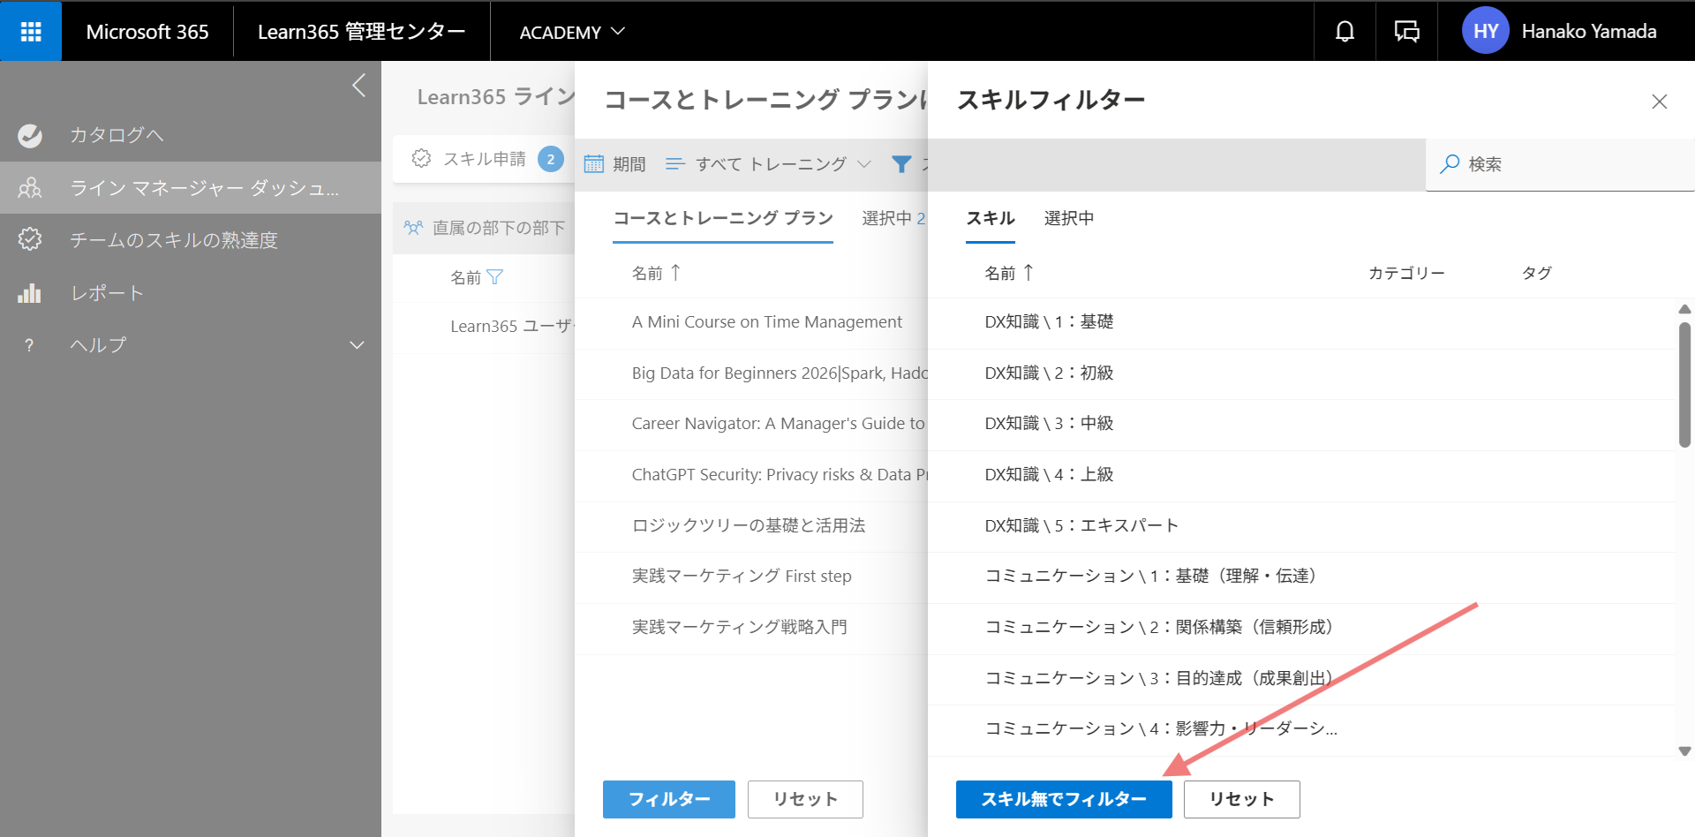Click the カタログへ checkmark icon

point(30,135)
